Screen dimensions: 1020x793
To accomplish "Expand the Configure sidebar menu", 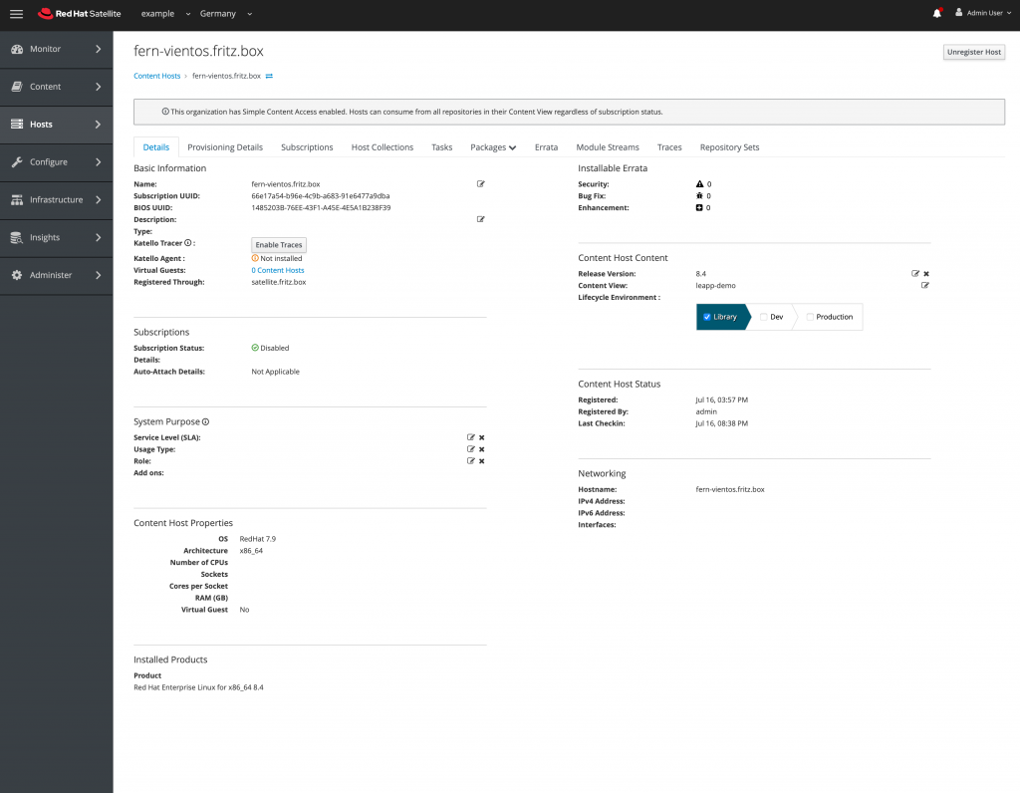I will tap(99, 162).
